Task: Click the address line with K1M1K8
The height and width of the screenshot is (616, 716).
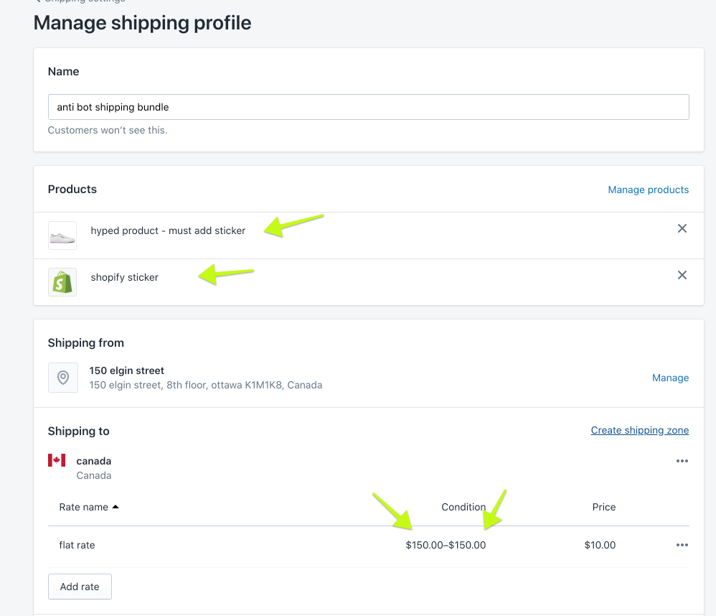Action: click(x=205, y=386)
